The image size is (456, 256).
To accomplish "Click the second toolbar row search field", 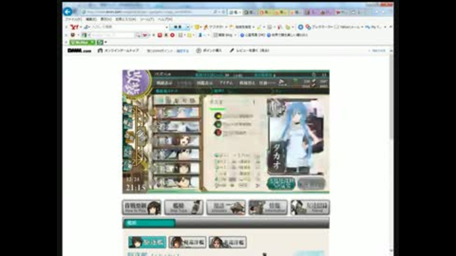I will (113, 35).
